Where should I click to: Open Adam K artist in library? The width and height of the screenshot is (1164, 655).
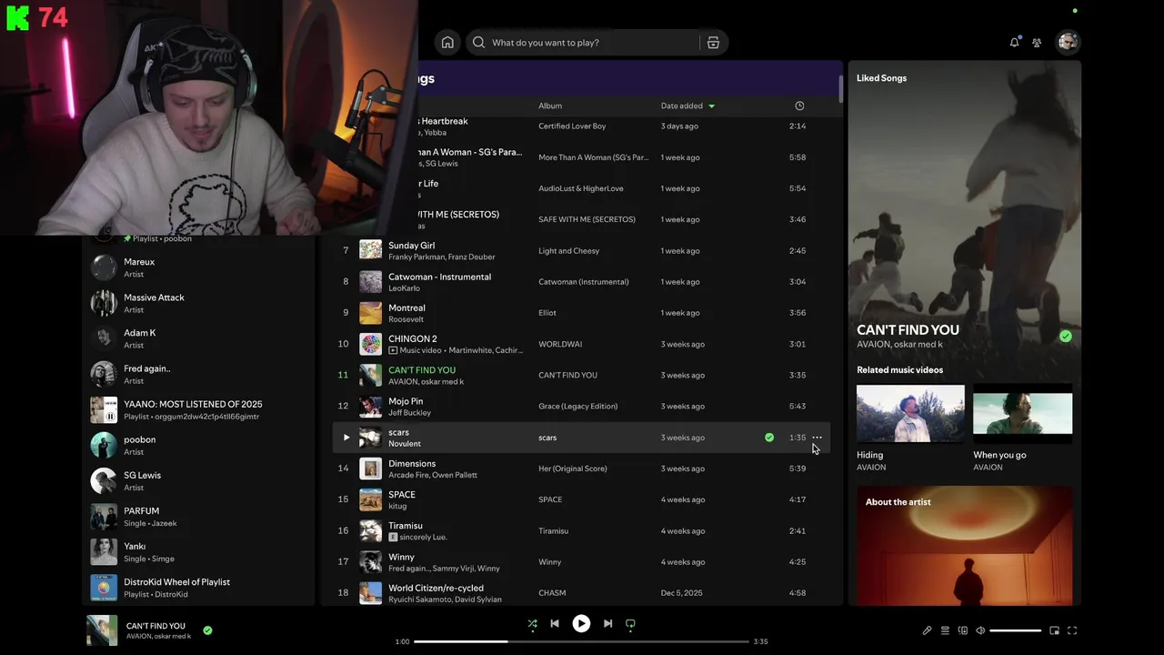pyautogui.click(x=198, y=338)
